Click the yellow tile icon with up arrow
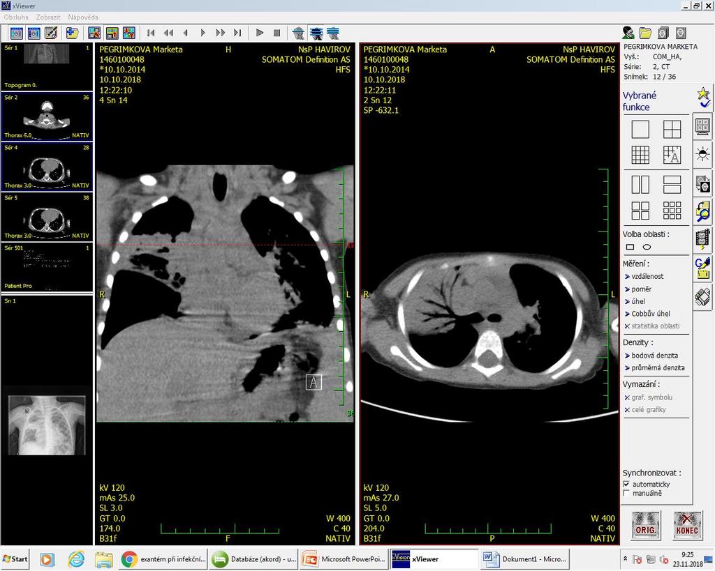 coord(112,33)
